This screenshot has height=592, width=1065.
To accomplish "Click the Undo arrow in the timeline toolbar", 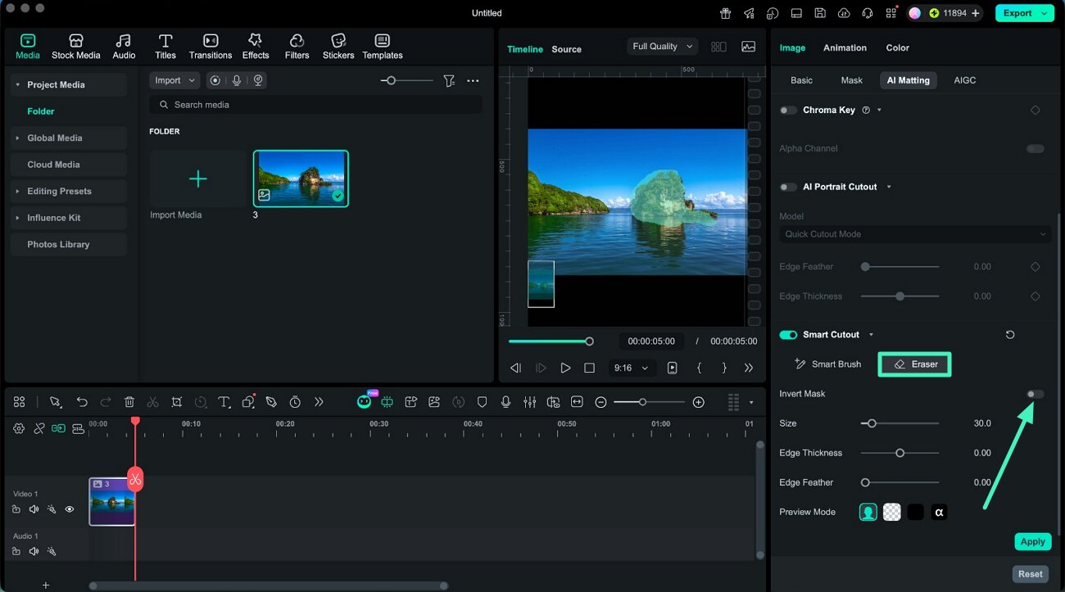I will click(x=82, y=402).
